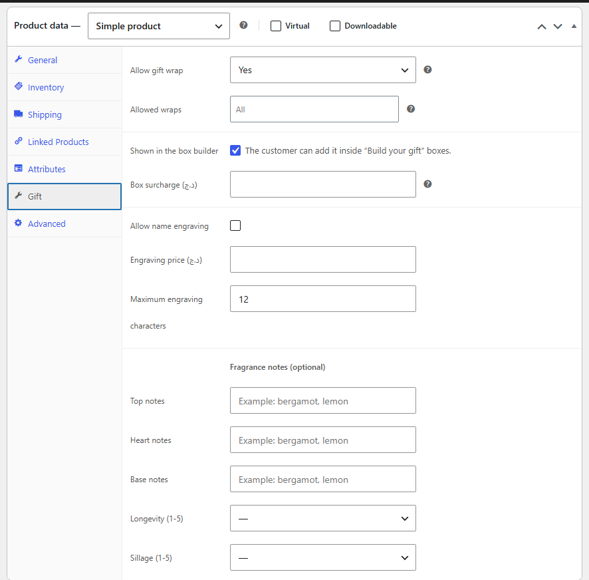Viewport: 589px width, 580px height.
Task: Go to the Shipping tab
Action: click(64, 114)
